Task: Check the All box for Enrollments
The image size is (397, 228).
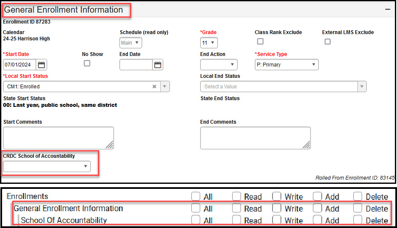Action: click(196, 196)
